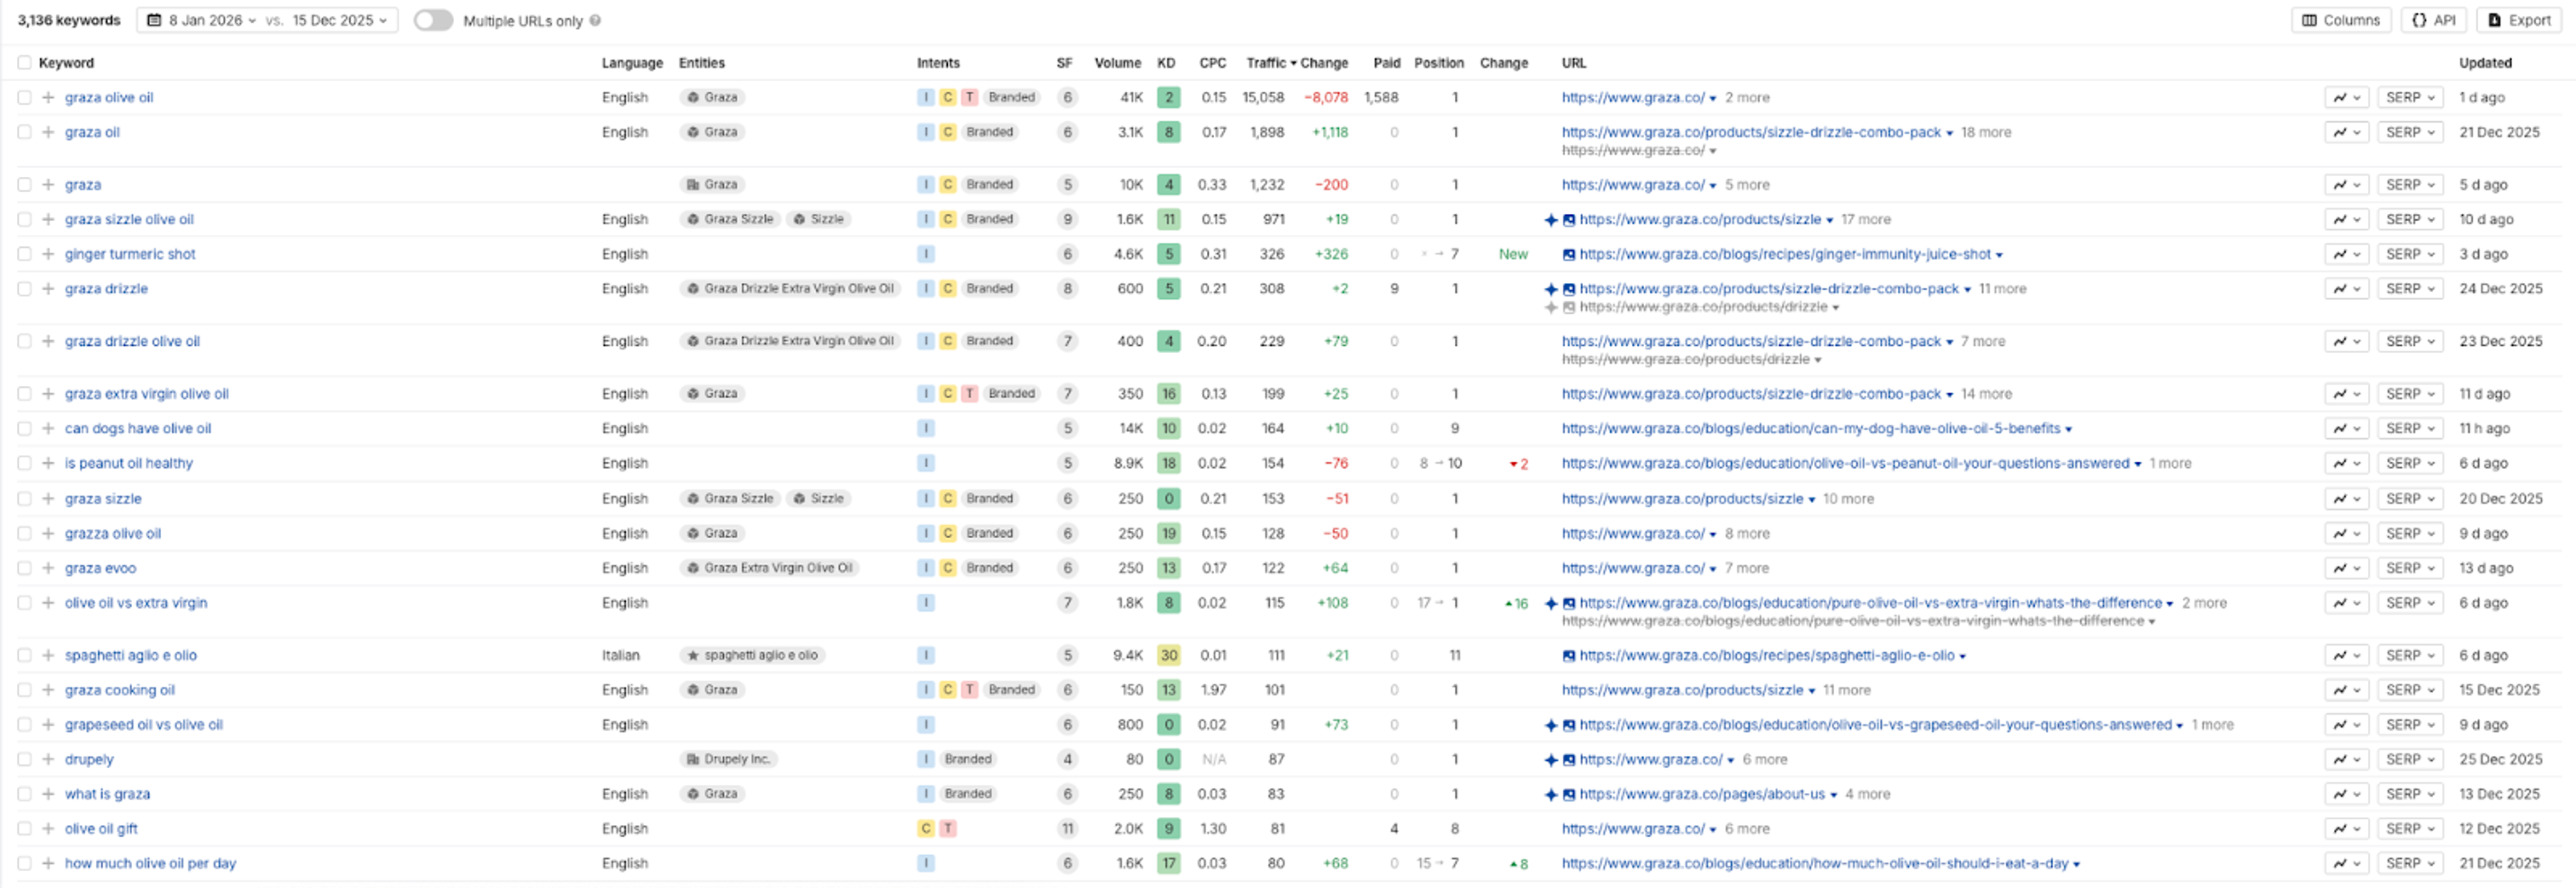Expand 17 more URLs for graza sizzle olive oil
This screenshot has width=2576, height=888.
point(1866,220)
